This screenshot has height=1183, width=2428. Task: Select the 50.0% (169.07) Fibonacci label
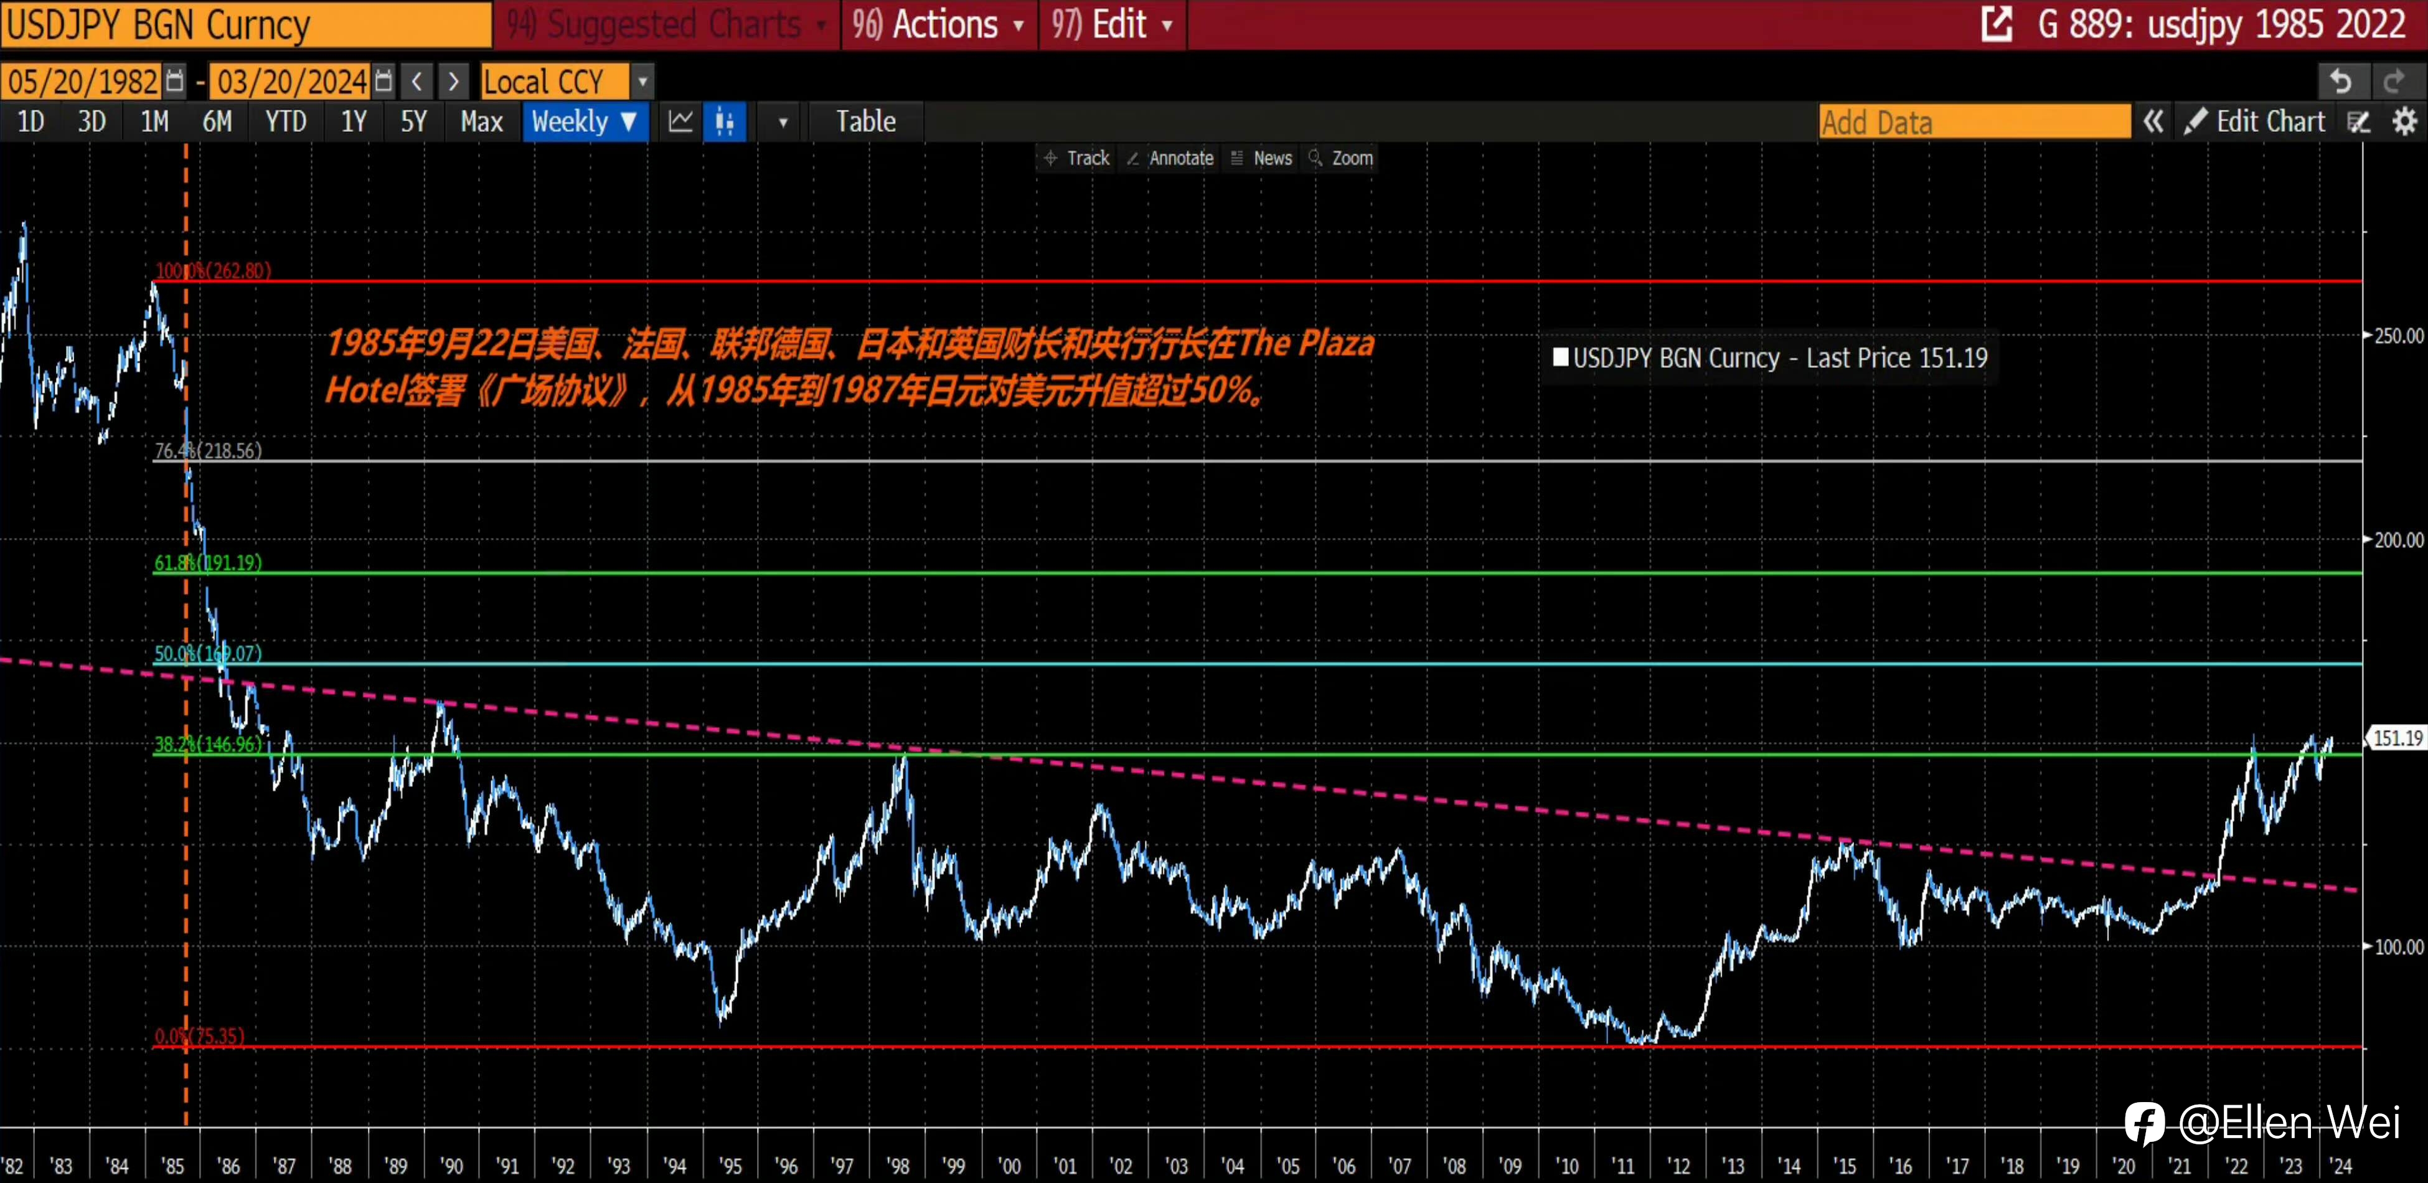(209, 653)
